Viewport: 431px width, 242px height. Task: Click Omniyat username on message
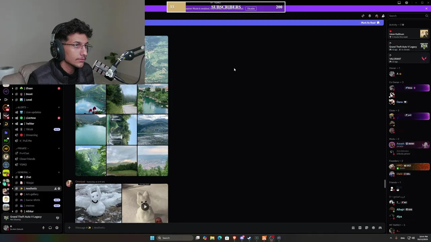[x=80, y=182]
